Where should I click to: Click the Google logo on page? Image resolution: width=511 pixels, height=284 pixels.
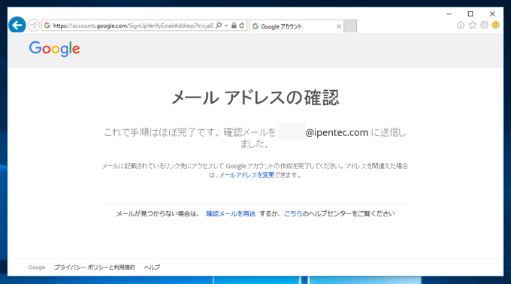click(x=54, y=49)
